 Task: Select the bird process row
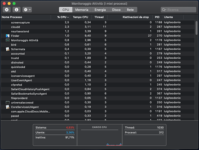pos(98,45)
